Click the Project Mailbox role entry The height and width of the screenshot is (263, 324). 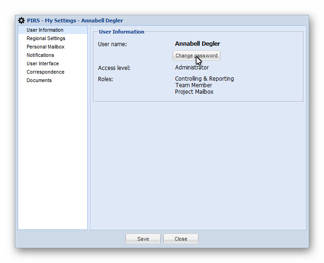[194, 92]
